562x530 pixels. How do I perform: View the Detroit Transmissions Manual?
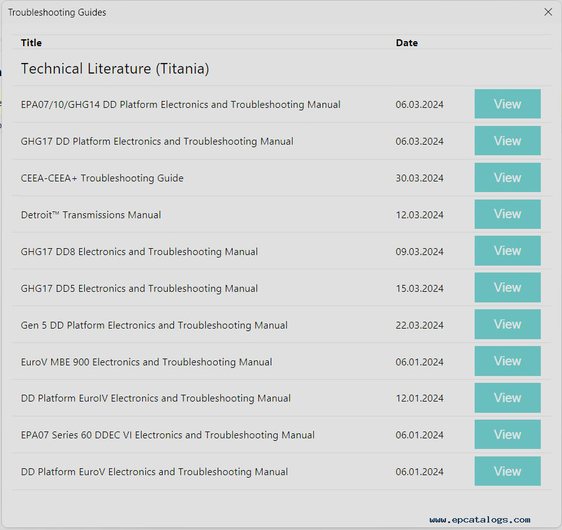pos(508,214)
